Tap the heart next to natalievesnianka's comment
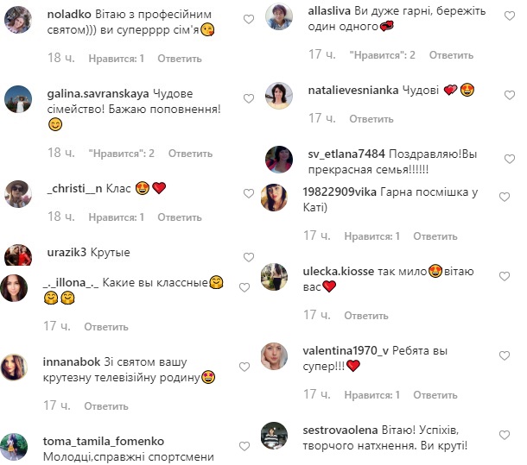The width and height of the screenshot is (527, 465). 510,96
